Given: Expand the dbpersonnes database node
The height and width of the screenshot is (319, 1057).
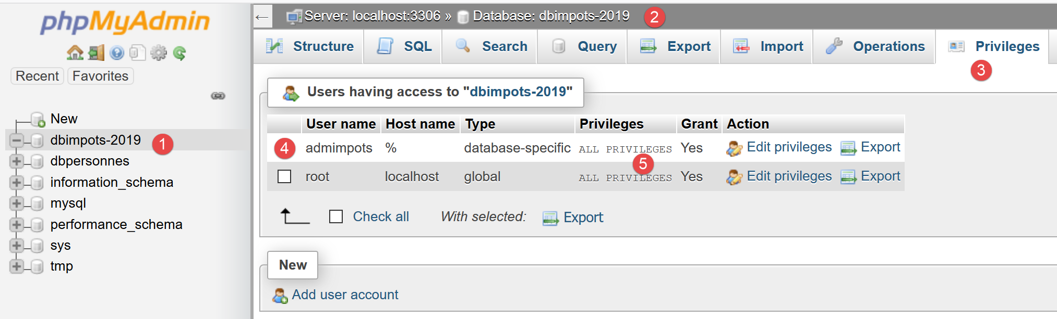Looking at the screenshot, I should click(x=17, y=161).
